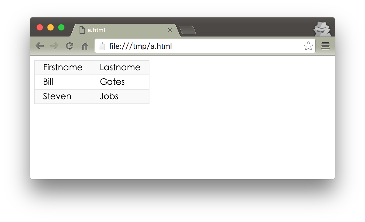Click the page icon in address bar
The height and width of the screenshot is (222, 365).
pos(102,46)
